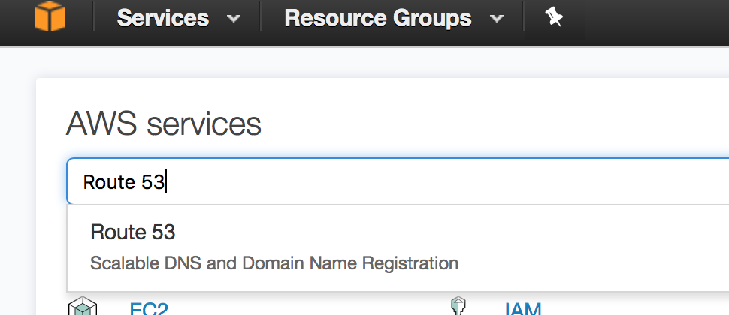Screen dimensions: 729x315
Task: Click the divider between Services and Resource Groups
Action: point(259,18)
